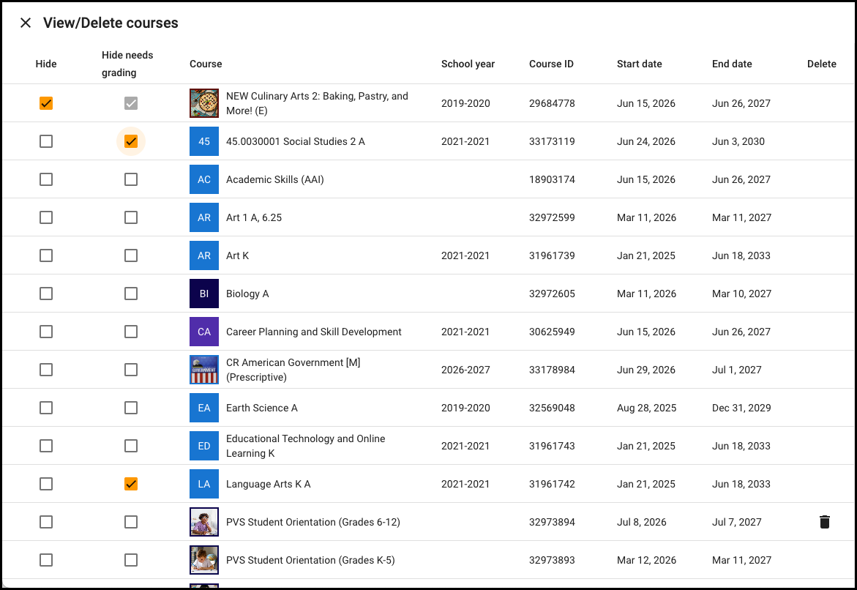This screenshot has width=857, height=590.
Task: Check Hide needs grading for Art 1 A, 6.25
Action: [130, 217]
